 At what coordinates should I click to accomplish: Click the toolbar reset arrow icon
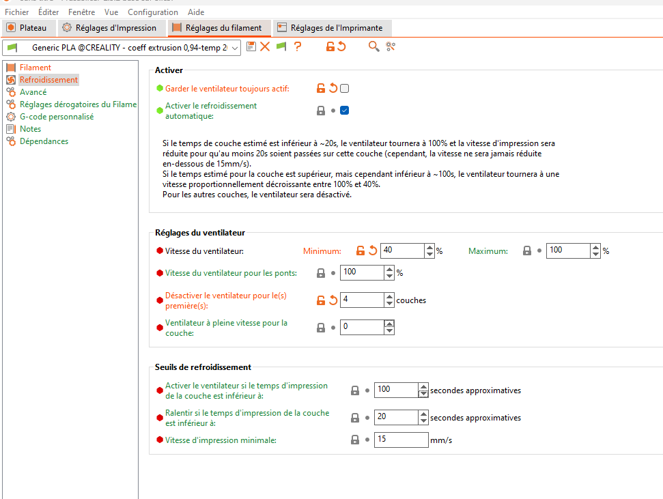coord(341,46)
